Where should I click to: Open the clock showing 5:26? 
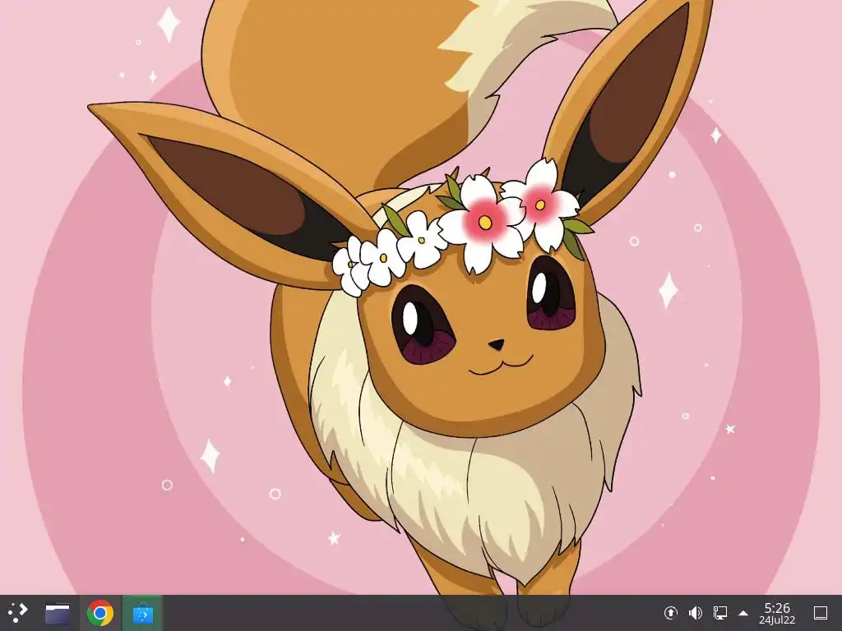(777, 613)
